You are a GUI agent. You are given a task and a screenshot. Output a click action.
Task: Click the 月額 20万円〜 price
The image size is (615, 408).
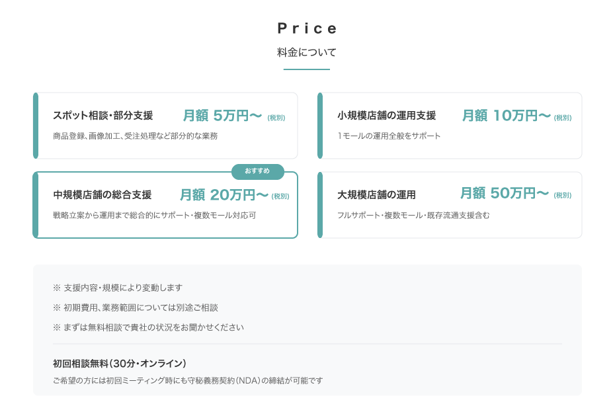coord(224,195)
